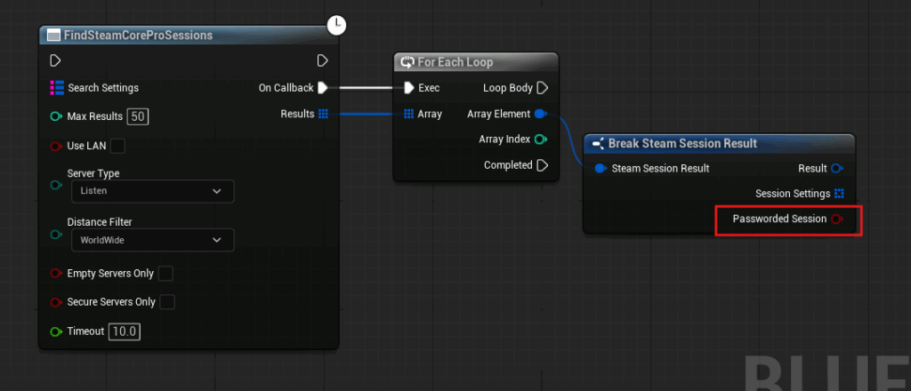The height and width of the screenshot is (391, 911).
Task: Click the Completed execution pin
Action: pos(543,165)
